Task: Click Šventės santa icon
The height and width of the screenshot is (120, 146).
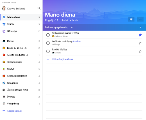Action: pyautogui.click(x=4, y=97)
